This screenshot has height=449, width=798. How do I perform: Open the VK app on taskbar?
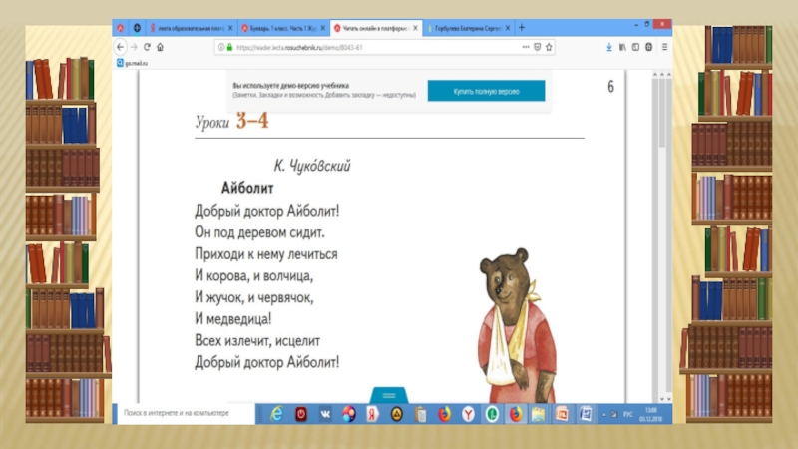pos(325,414)
